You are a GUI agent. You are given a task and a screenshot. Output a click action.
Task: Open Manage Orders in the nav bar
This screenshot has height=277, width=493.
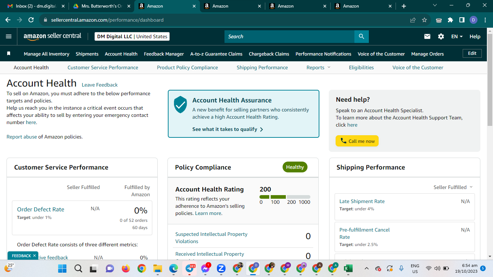click(x=427, y=54)
